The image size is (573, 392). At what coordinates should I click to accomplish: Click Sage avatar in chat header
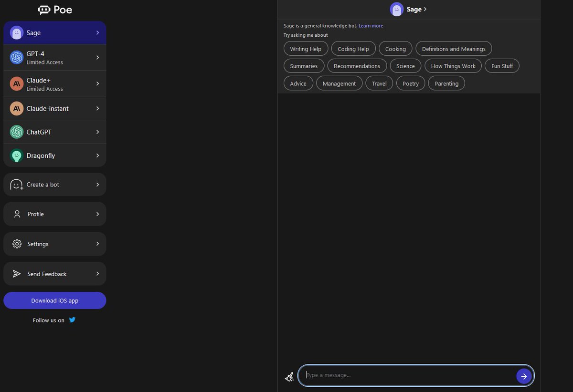[397, 9]
